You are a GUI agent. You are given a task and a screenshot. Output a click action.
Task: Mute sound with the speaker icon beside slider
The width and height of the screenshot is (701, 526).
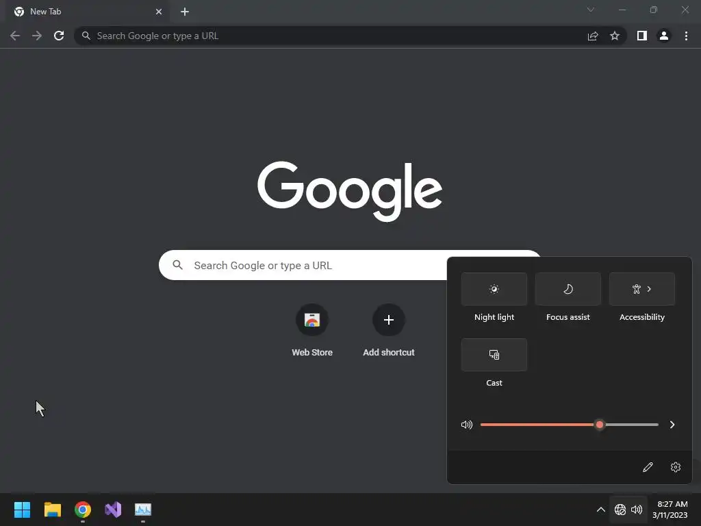(467, 425)
